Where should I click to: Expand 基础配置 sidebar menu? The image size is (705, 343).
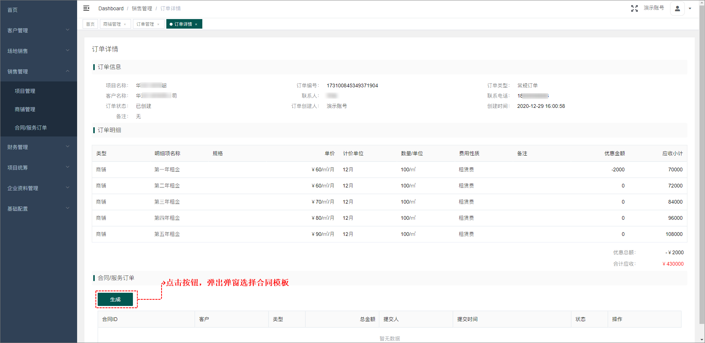(x=39, y=209)
